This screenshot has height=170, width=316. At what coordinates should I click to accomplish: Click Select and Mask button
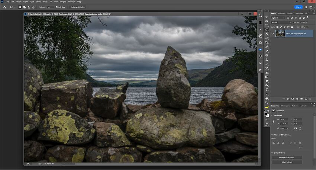coord(78,7)
